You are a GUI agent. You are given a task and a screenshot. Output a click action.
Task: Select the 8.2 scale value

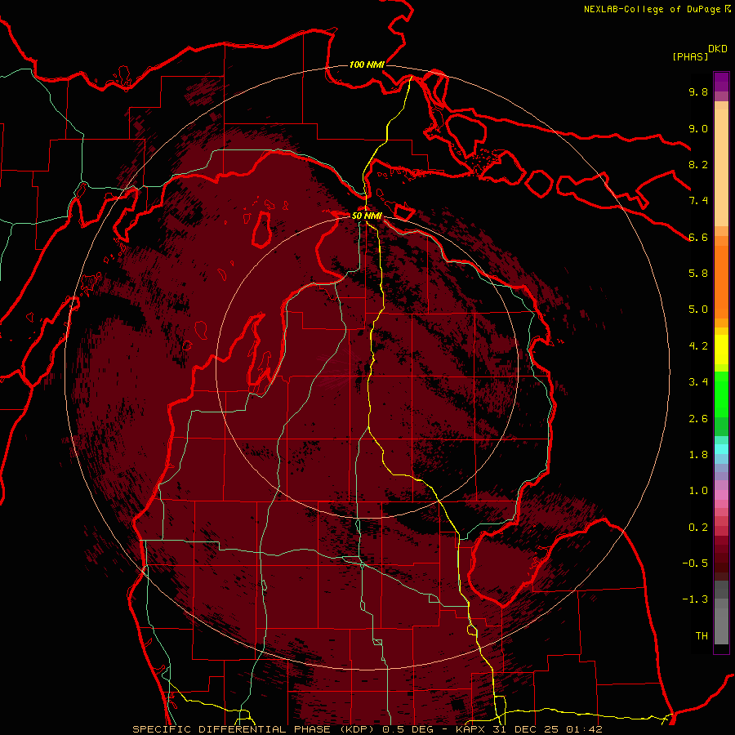pos(698,164)
